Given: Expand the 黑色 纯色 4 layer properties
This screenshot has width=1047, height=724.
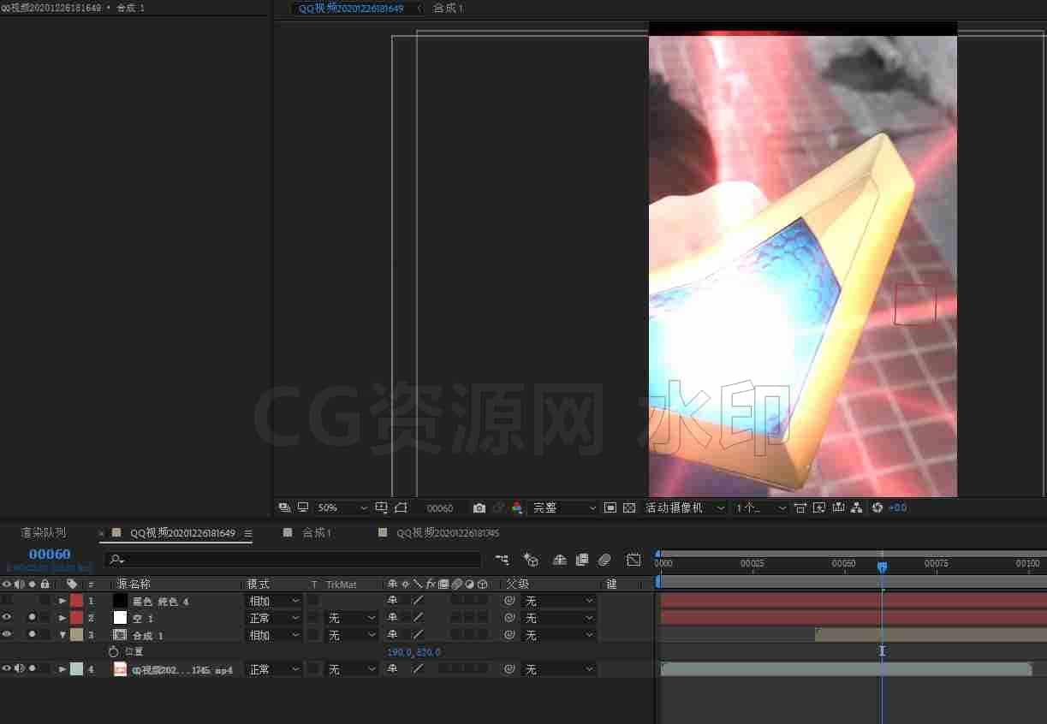Looking at the screenshot, I should click(x=62, y=601).
